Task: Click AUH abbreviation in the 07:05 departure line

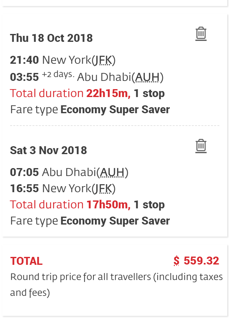Action: coord(112,172)
